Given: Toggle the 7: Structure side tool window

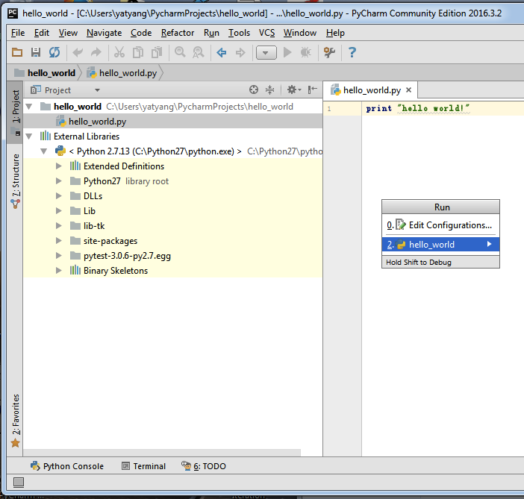Looking at the screenshot, I should point(16,181).
